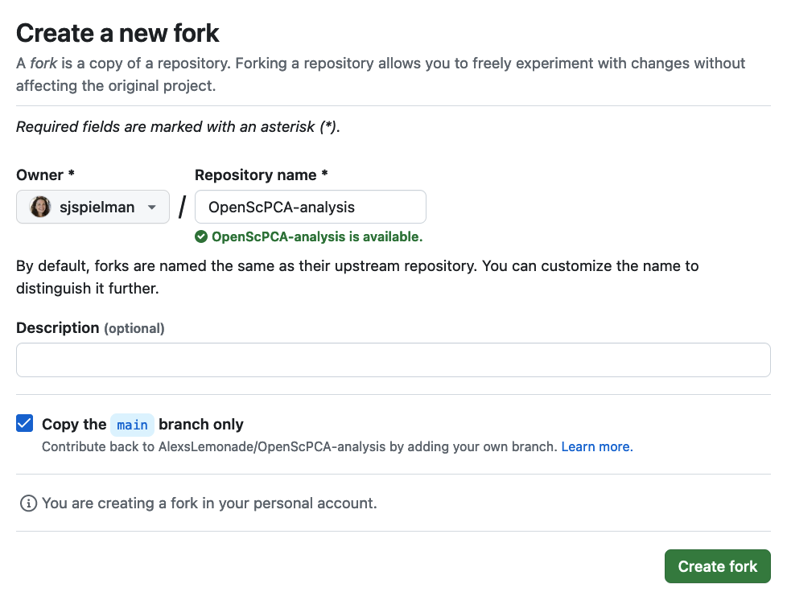
Task: Open the Learn more link
Action: pos(597,447)
